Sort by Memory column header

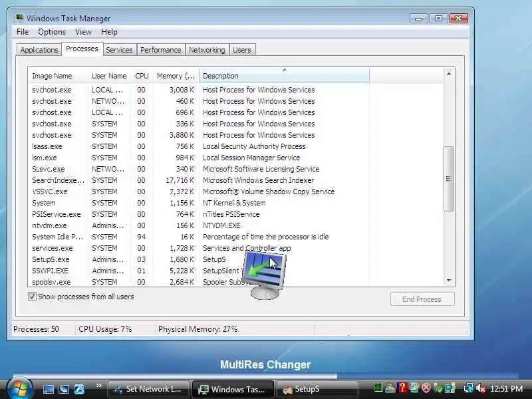pyautogui.click(x=176, y=76)
